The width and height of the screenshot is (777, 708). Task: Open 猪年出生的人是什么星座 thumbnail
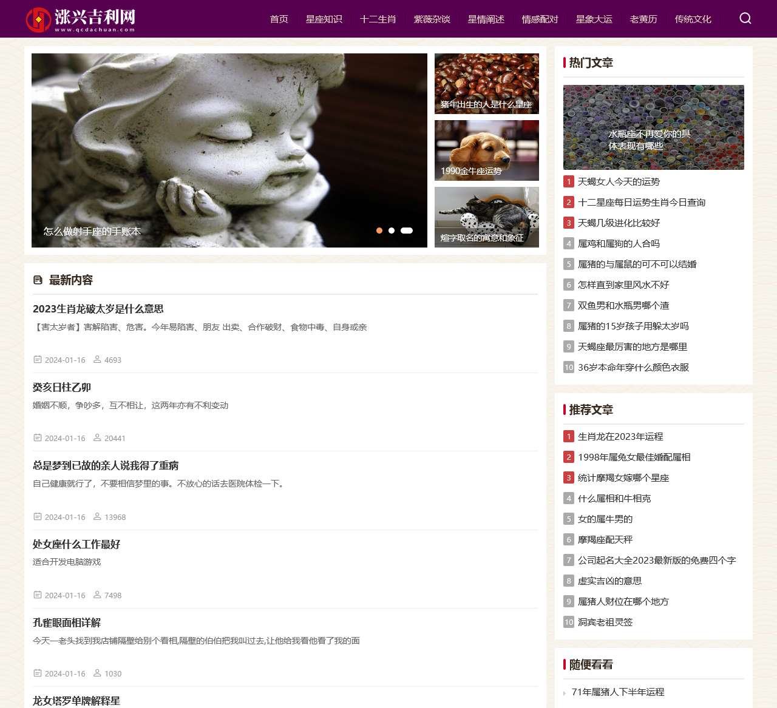(487, 84)
